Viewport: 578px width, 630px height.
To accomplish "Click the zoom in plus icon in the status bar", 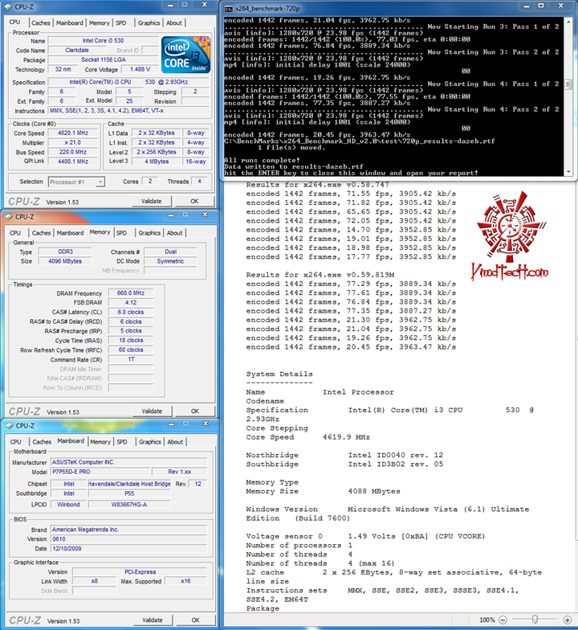I will (567, 620).
